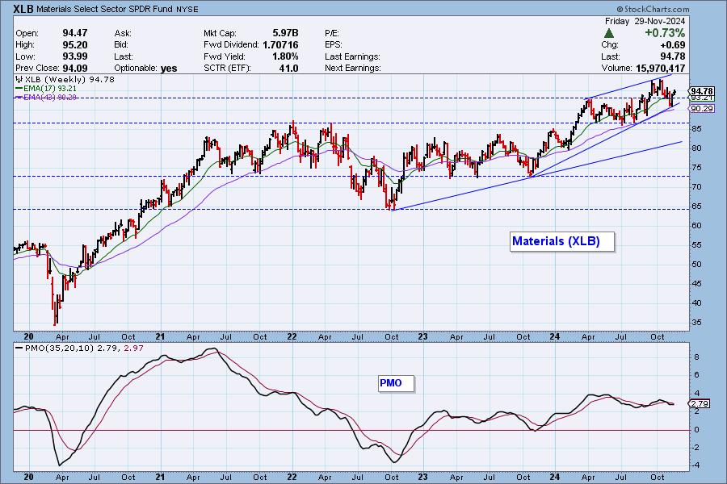Screen dimensions: 727x484
Task: Click the PMO annotation box
Action: point(396,383)
